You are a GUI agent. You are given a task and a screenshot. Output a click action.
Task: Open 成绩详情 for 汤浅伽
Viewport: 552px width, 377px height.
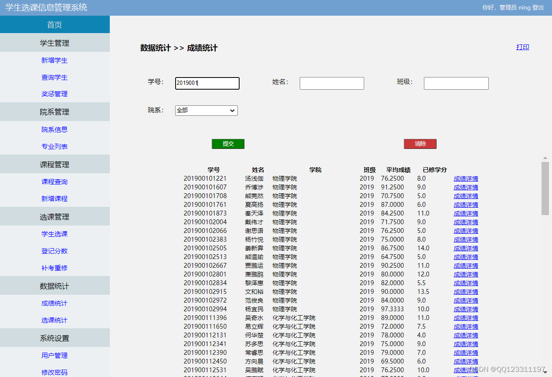tap(466, 178)
